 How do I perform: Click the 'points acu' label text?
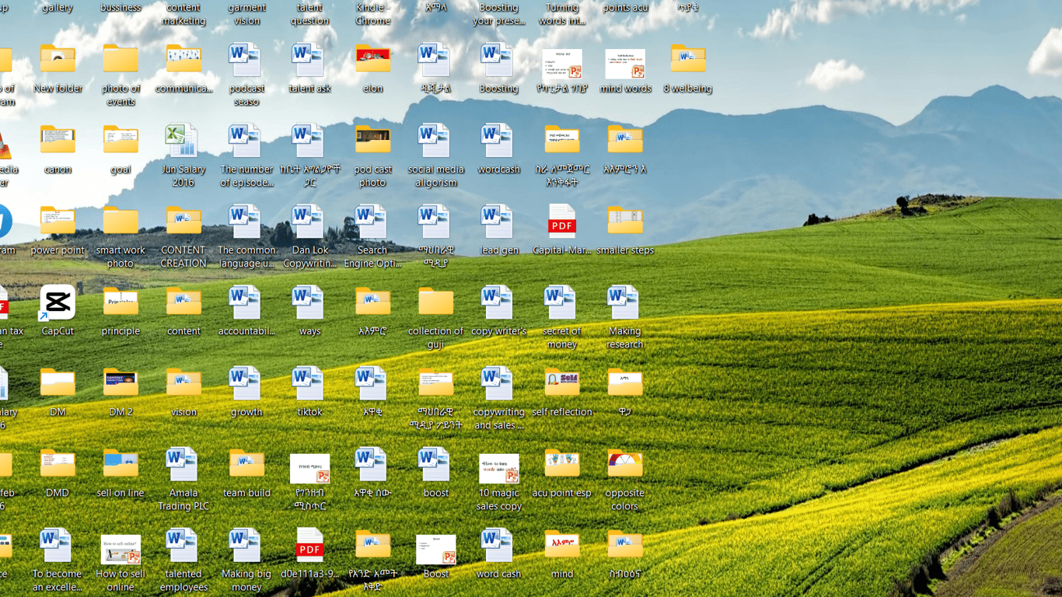click(x=625, y=8)
